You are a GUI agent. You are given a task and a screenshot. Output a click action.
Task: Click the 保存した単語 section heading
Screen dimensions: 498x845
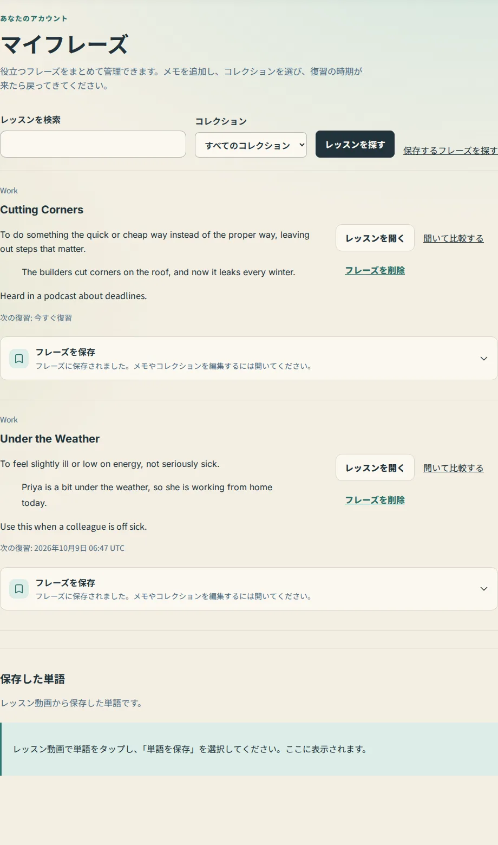point(32,679)
